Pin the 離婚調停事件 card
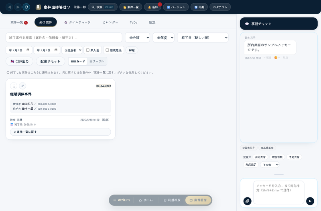 (x=22, y=86)
